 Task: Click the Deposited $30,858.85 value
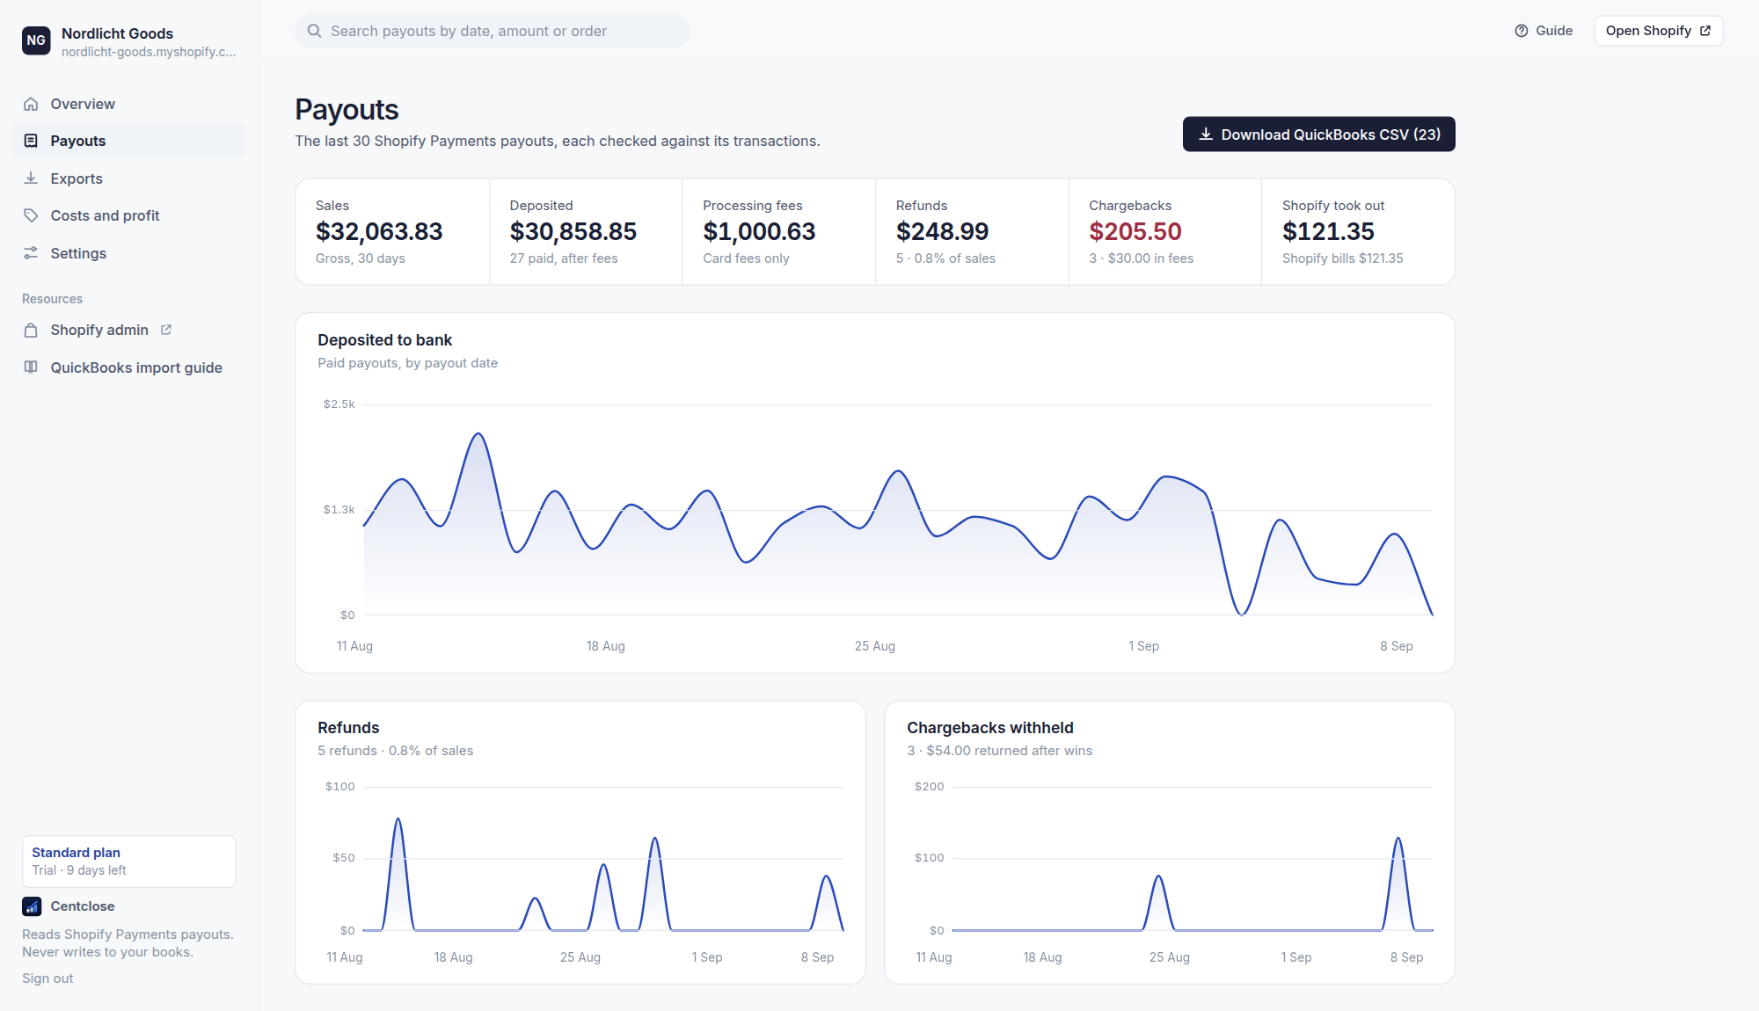click(573, 231)
